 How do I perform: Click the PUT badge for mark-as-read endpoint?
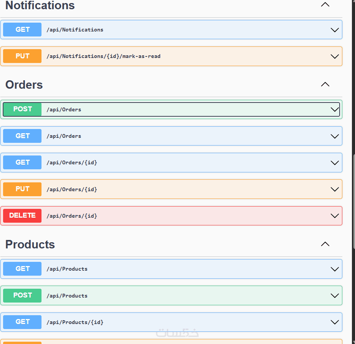click(22, 56)
